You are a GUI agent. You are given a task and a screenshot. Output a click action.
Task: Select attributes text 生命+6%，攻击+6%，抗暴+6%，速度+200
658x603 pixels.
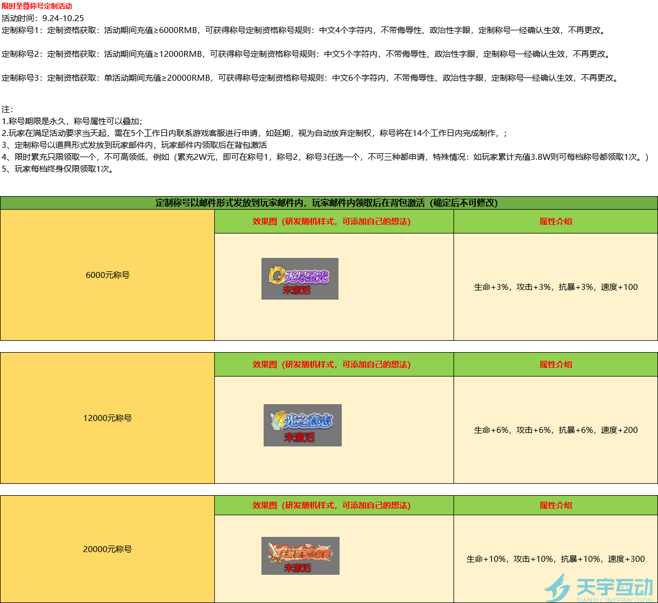click(x=556, y=430)
